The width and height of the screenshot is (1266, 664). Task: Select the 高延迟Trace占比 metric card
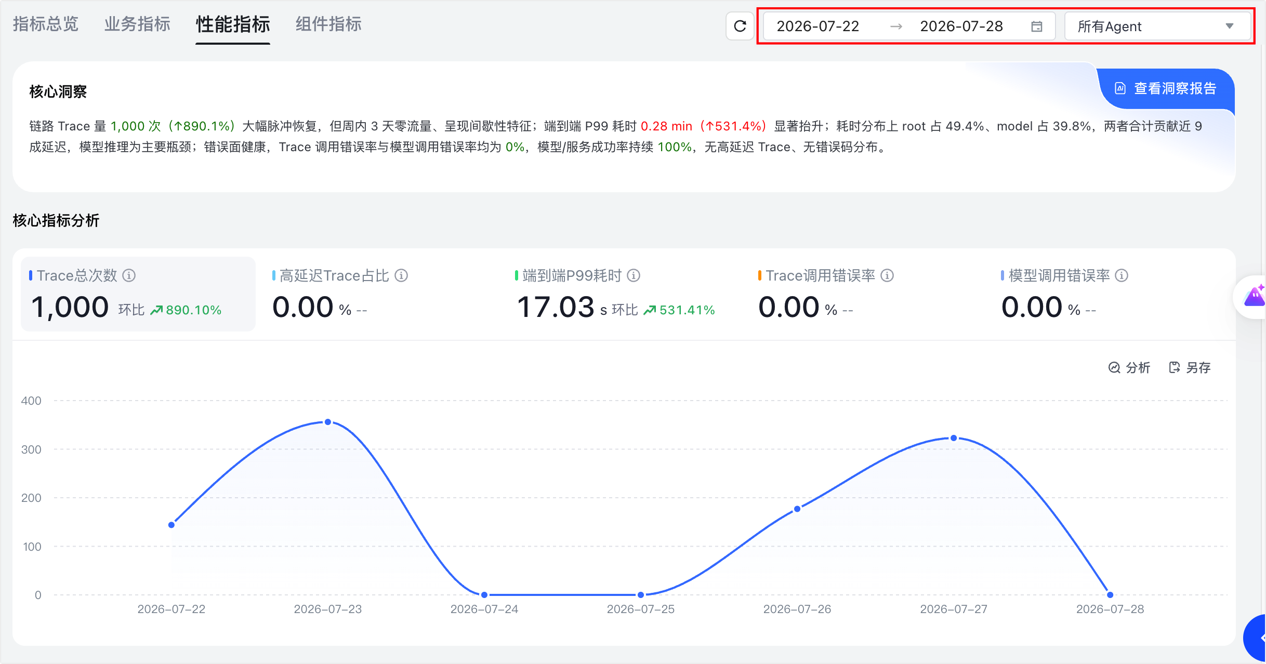381,294
